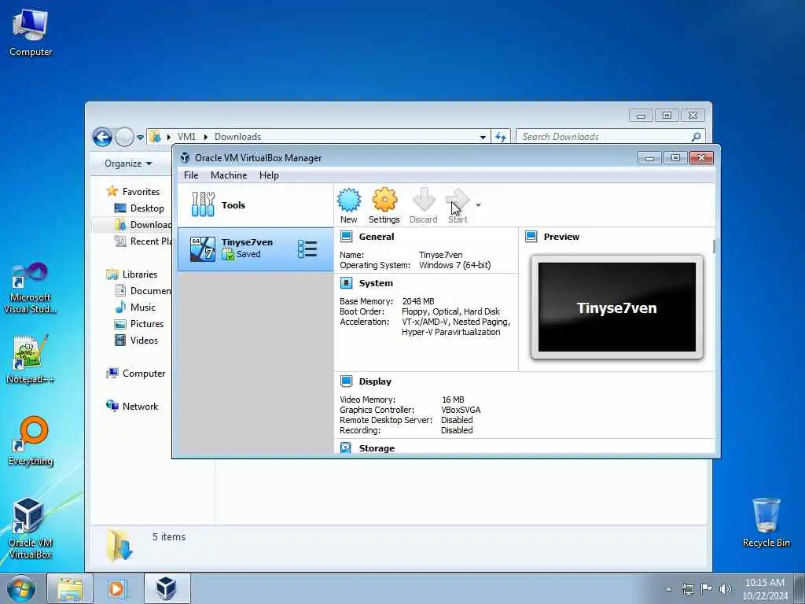Click the New machine toolbar icon

(x=348, y=205)
